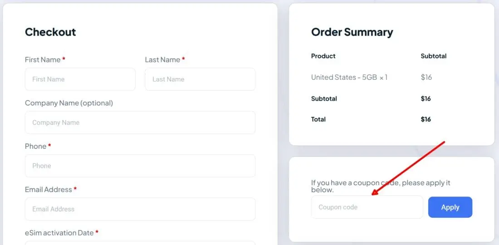The width and height of the screenshot is (499, 245).
Task: Click the First Name label text
Action: click(x=43, y=60)
